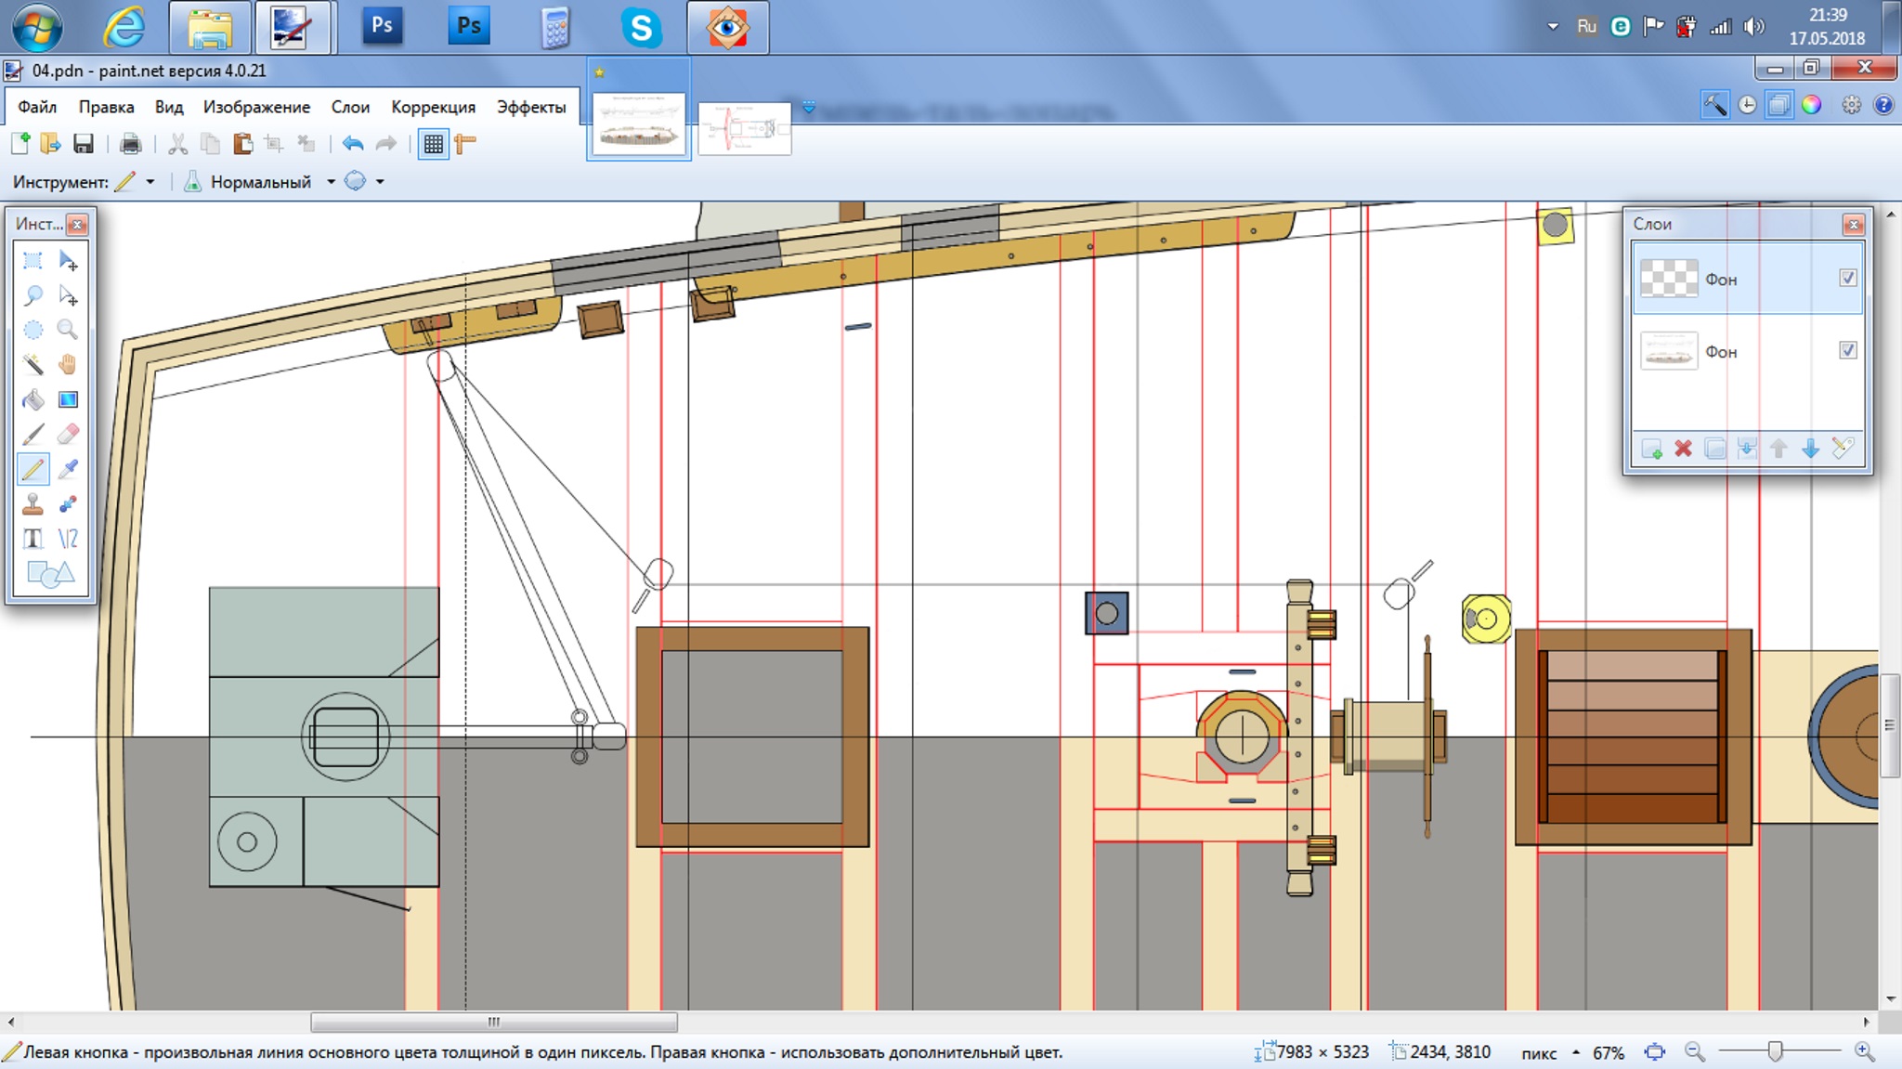The width and height of the screenshot is (1902, 1069).
Task: Save the image with floppy icon
Action: [x=84, y=143]
